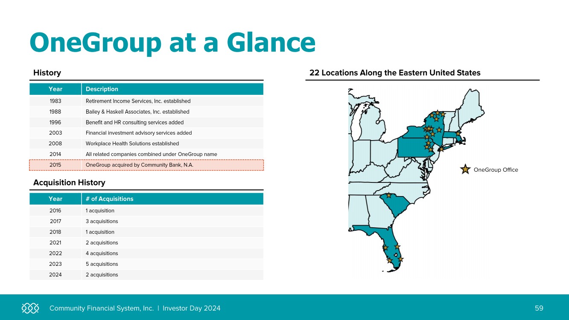
Task: Select the 'OneGroup Office' legend label
Action: point(496,170)
